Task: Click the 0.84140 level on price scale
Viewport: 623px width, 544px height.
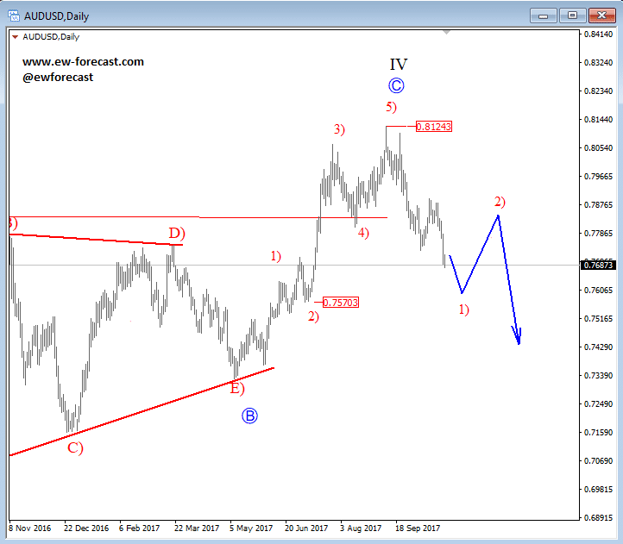Action: click(x=598, y=34)
